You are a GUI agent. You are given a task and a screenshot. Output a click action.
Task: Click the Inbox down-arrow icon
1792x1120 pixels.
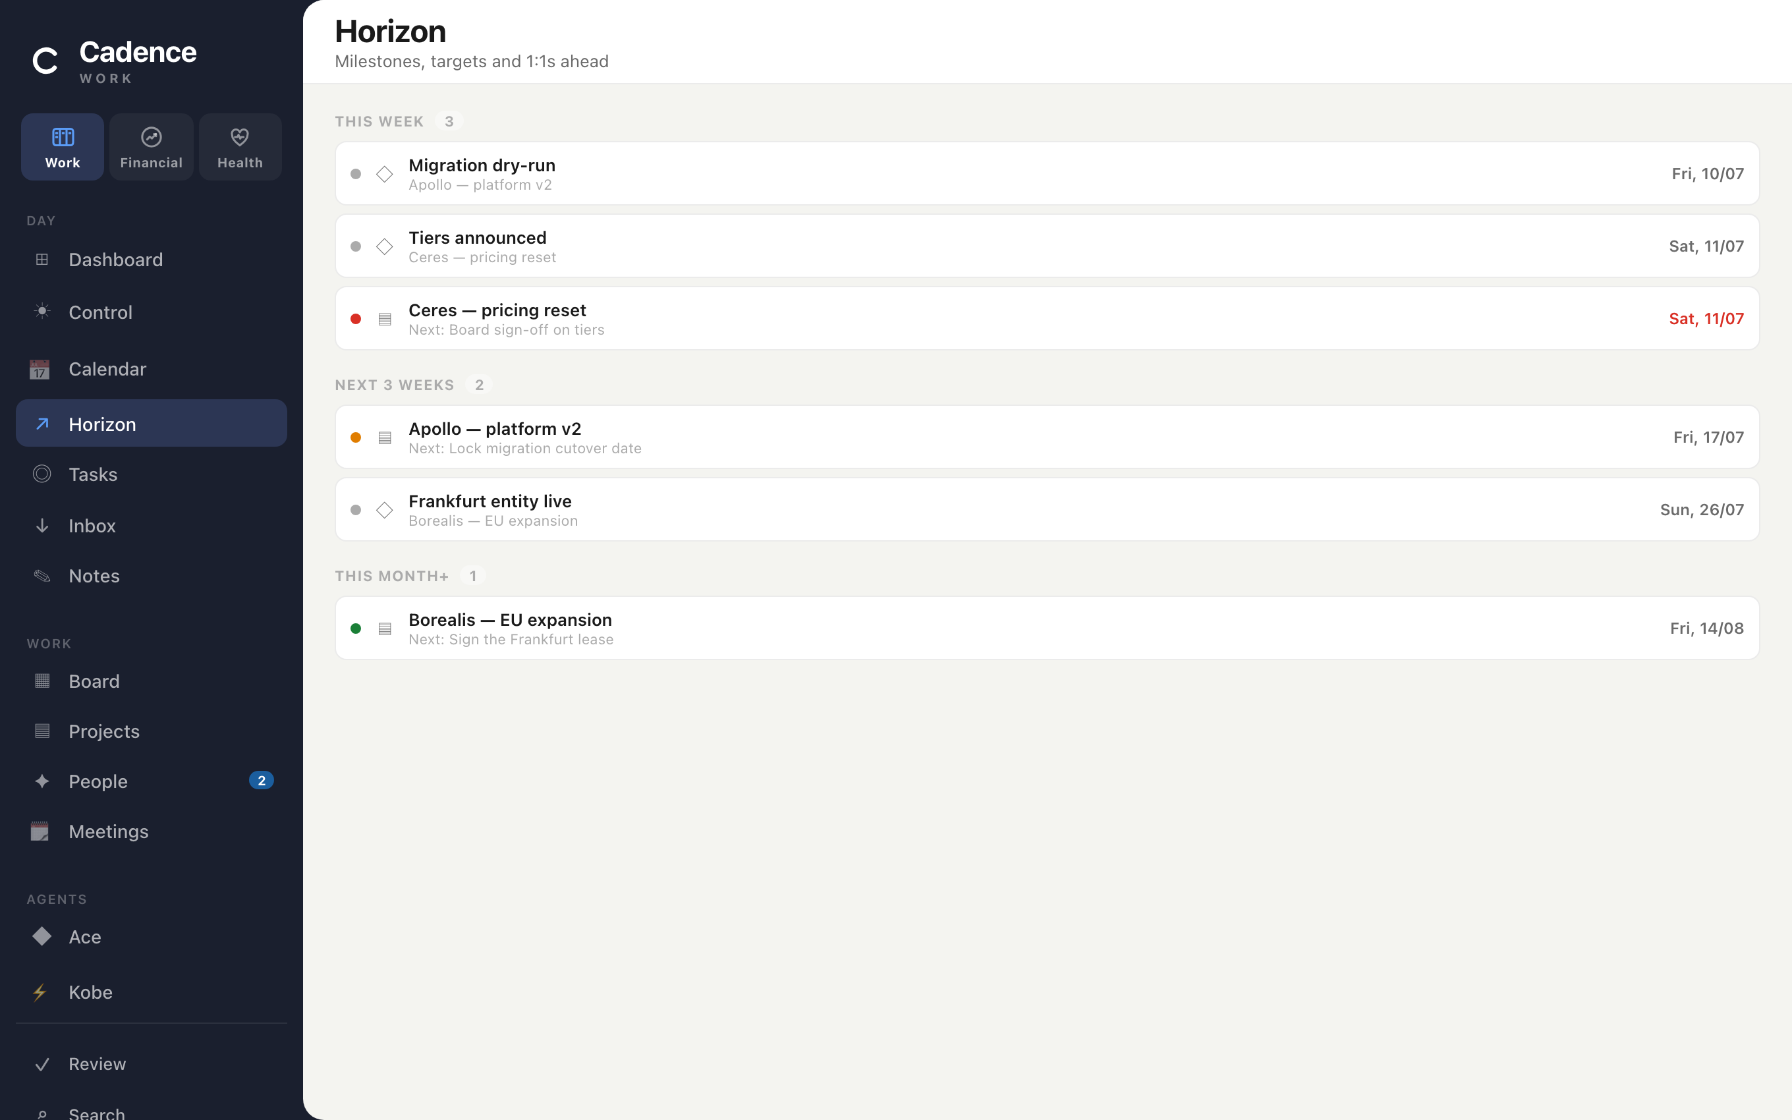tap(42, 525)
